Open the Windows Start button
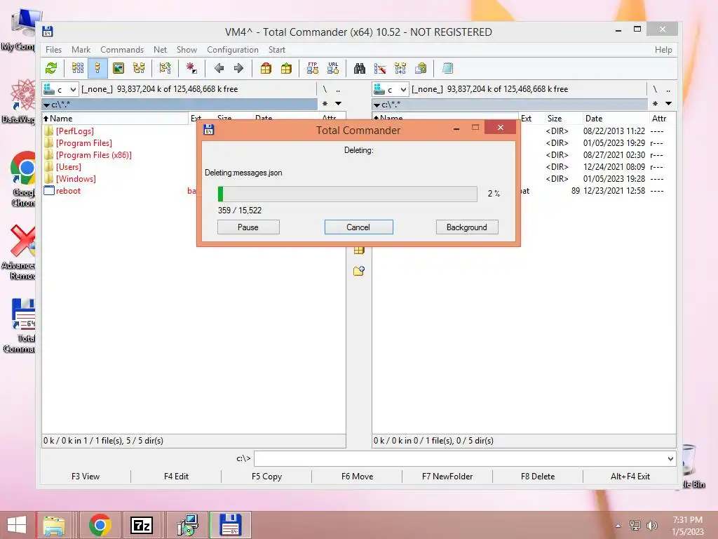 tap(17, 525)
